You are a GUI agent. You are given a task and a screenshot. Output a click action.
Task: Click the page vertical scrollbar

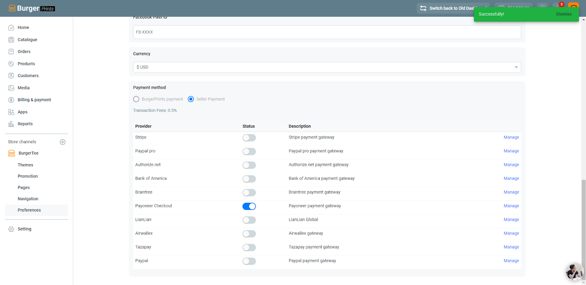(x=583, y=230)
